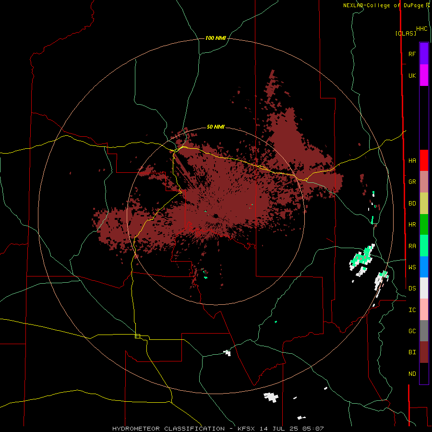Select the pinkish GR graupel legend swatch

[x=424, y=182]
